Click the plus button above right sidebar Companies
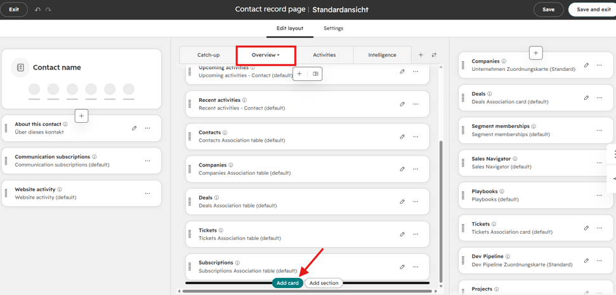Screen dimensions: 616x295 coord(537,53)
